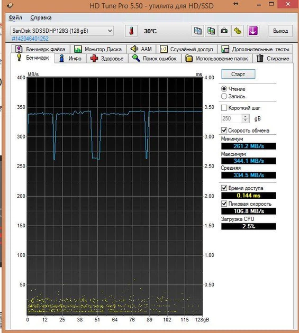Click the Минимум label
Screen dimensions: 299x333
232,139
